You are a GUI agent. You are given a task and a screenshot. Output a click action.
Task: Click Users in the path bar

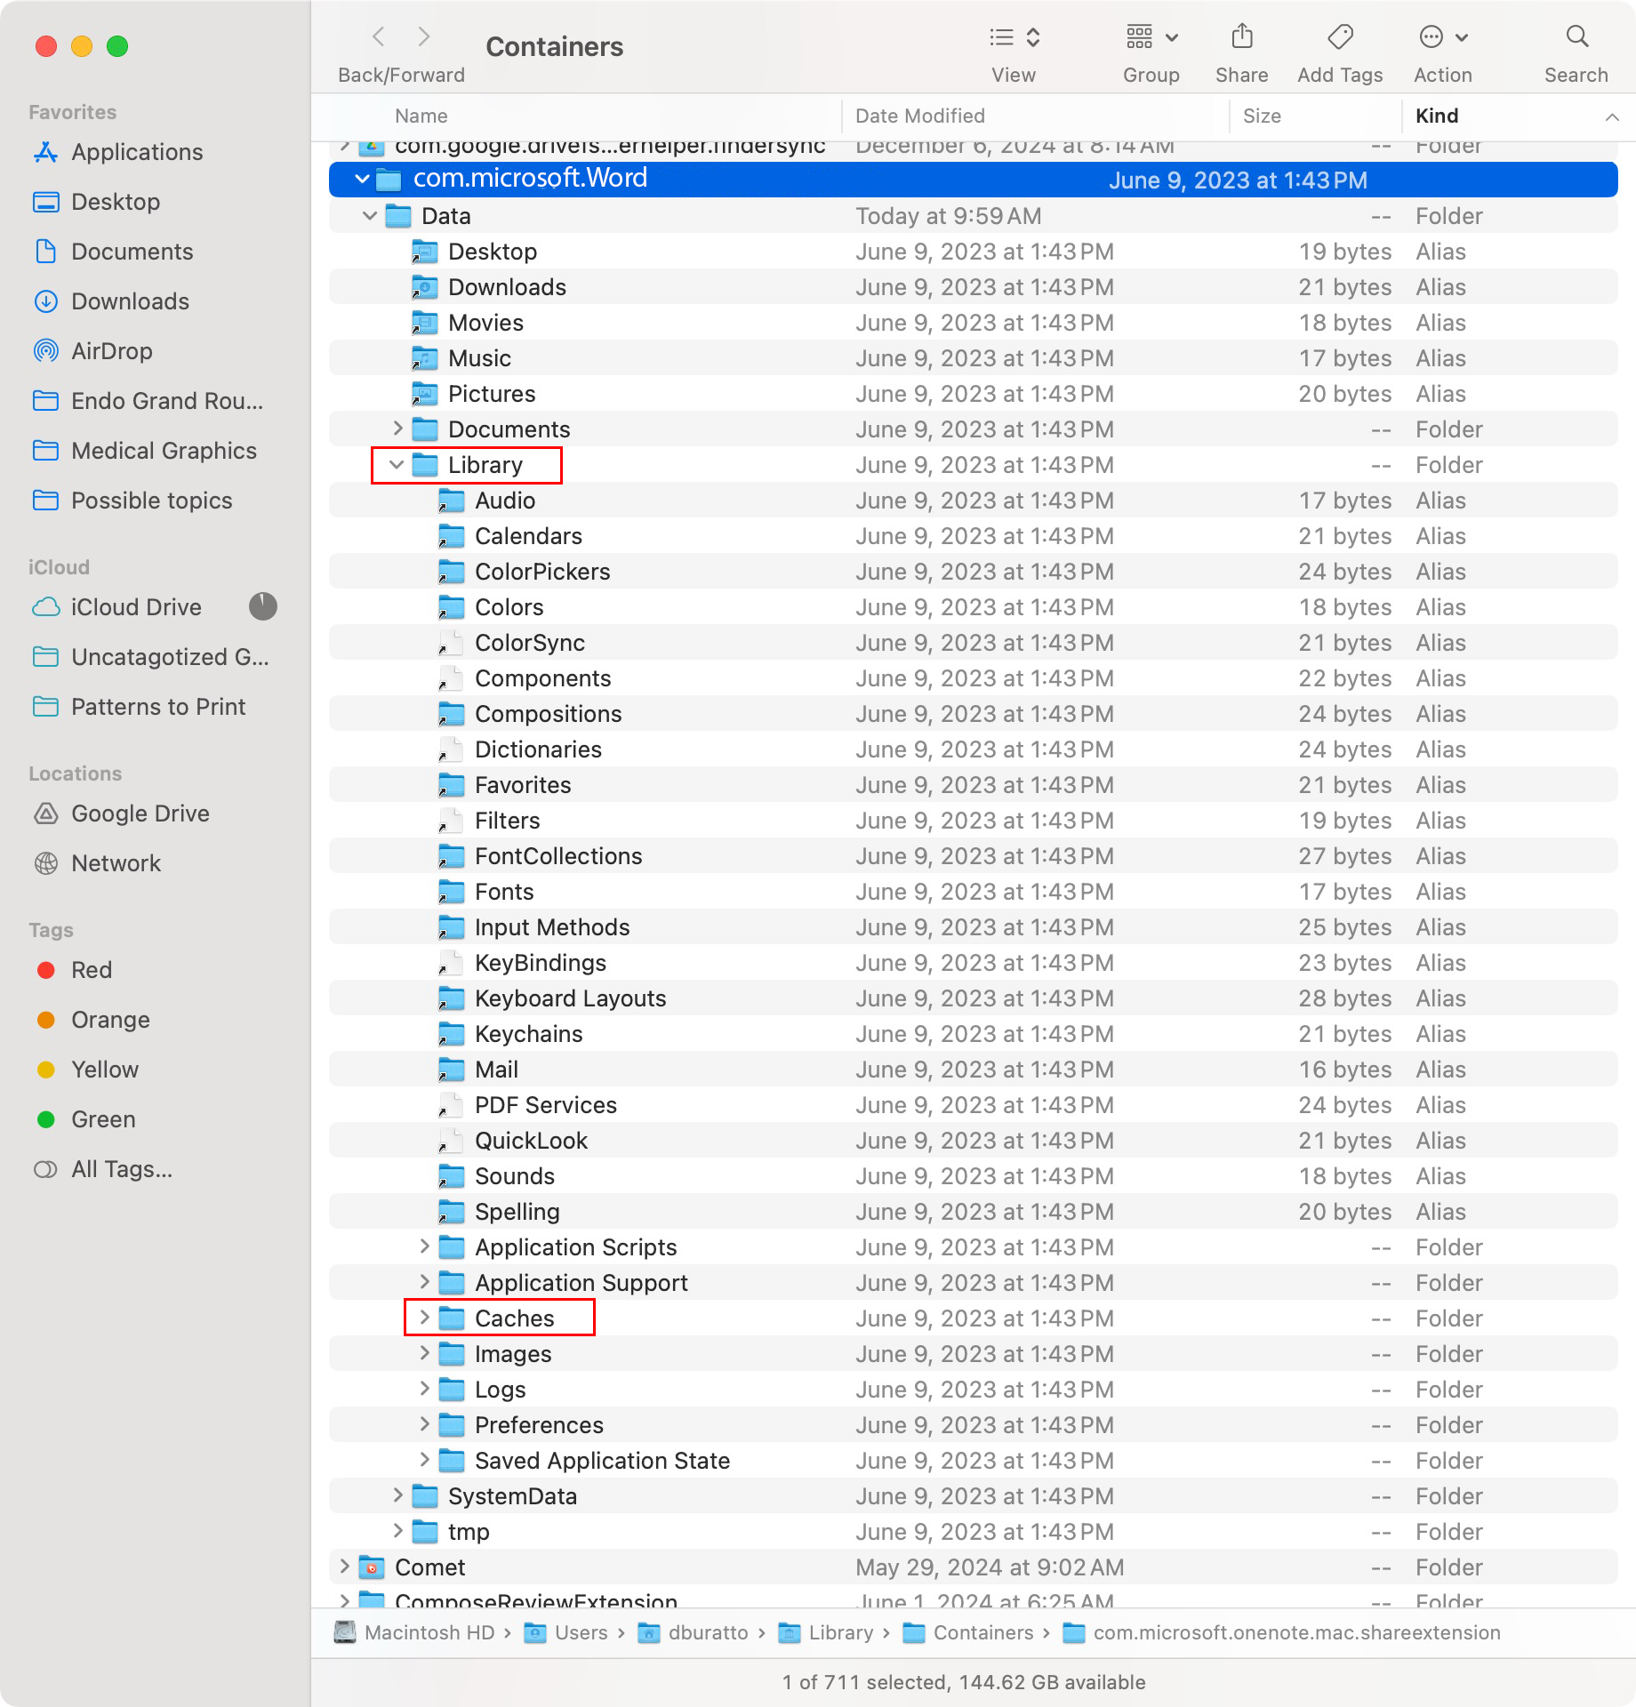coord(581,1632)
